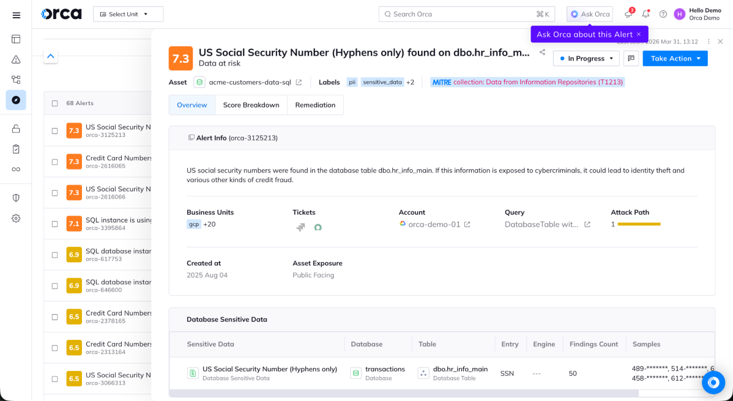The height and width of the screenshot is (401, 733).
Task: Expand the +20 business units
Action: click(209, 224)
